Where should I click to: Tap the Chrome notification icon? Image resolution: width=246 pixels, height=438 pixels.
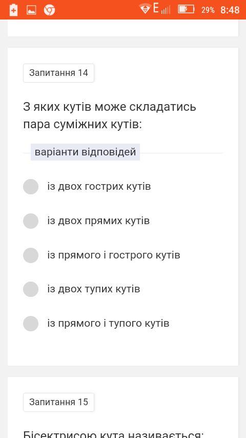pyautogui.click(x=49, y=10)
